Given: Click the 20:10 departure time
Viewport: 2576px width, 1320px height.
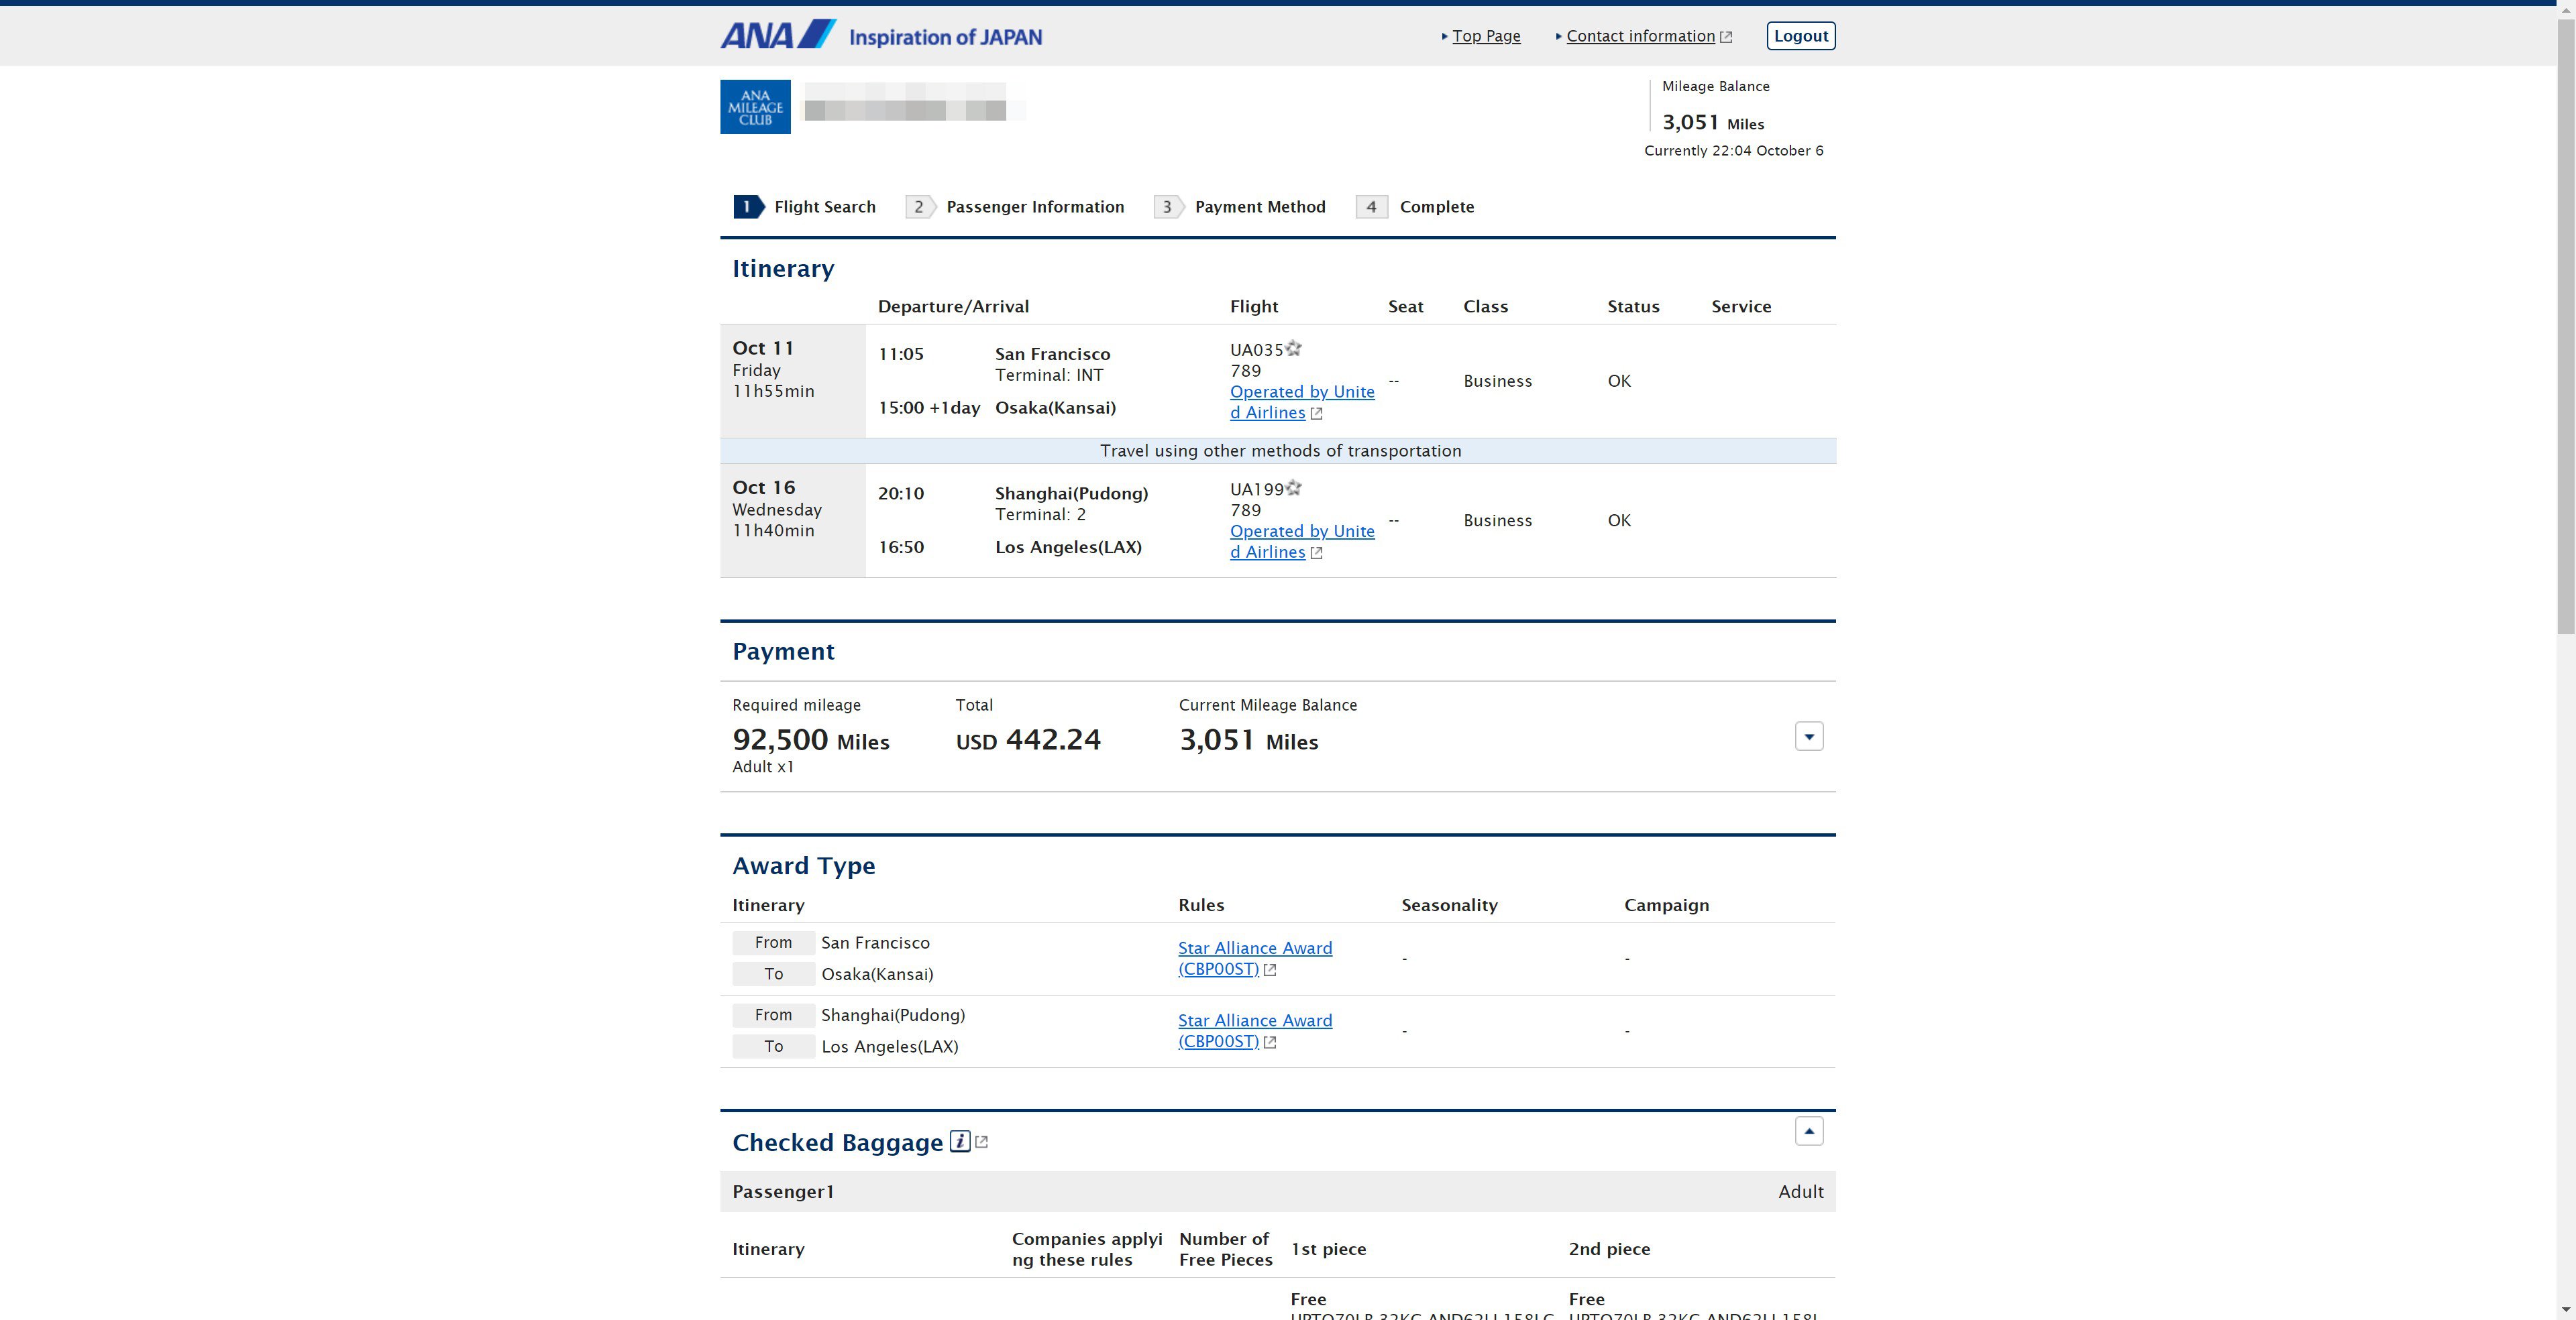Looking at the screenshot, I should [901, 493].
